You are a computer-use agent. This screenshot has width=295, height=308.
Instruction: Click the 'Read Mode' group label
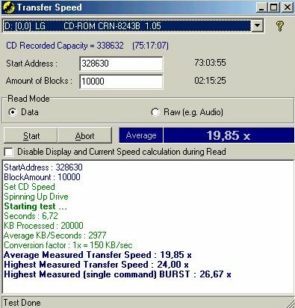[x=28, y=99]
